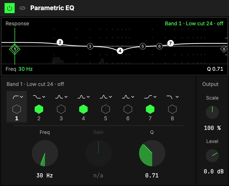Open band 6 filter type dropdown arrow

click(133, 97)
